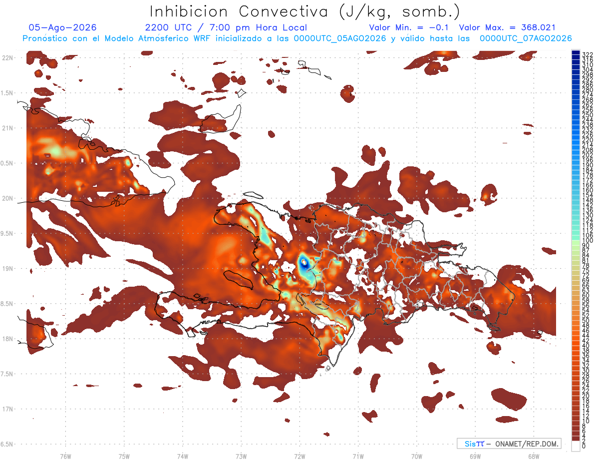Click the 21N latitude axis label
The height and width of the screenshot is (463, 599).
tap(7, 128)
